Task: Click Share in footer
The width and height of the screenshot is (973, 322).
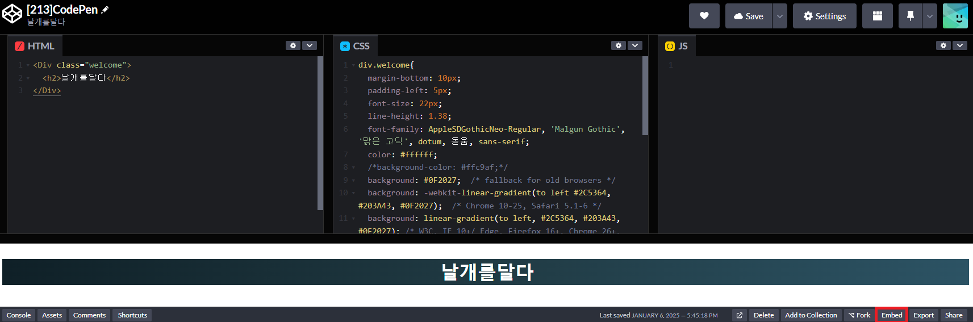Action: [954, 315]
